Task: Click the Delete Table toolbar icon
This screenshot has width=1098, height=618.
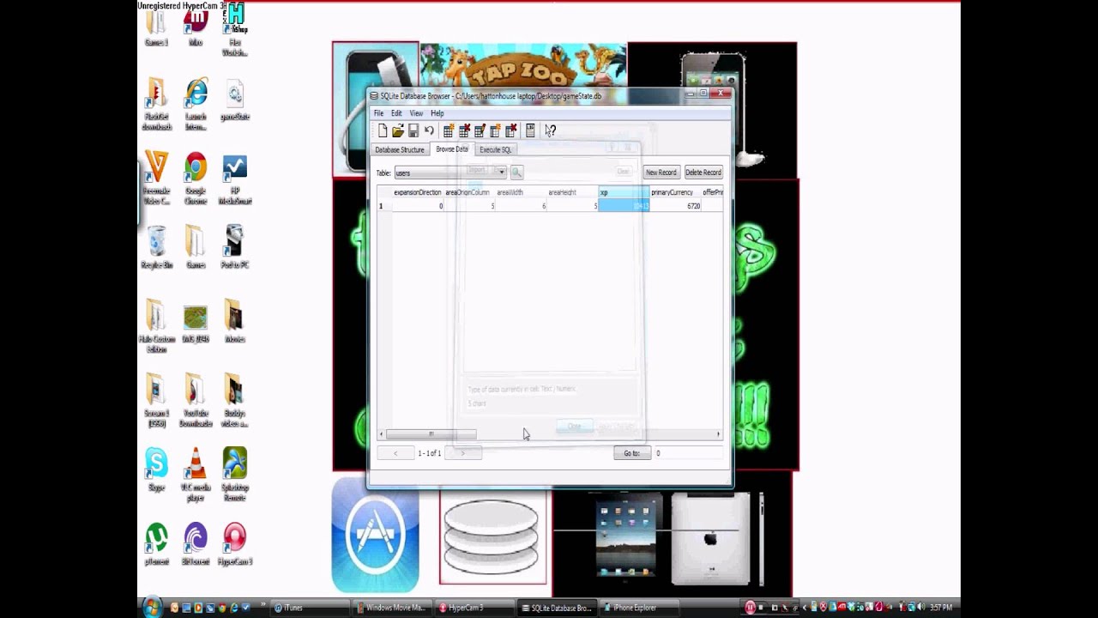Action: tap(464, 130)
